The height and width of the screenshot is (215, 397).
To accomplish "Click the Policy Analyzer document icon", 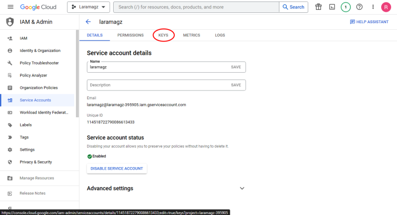I will 10,75.
